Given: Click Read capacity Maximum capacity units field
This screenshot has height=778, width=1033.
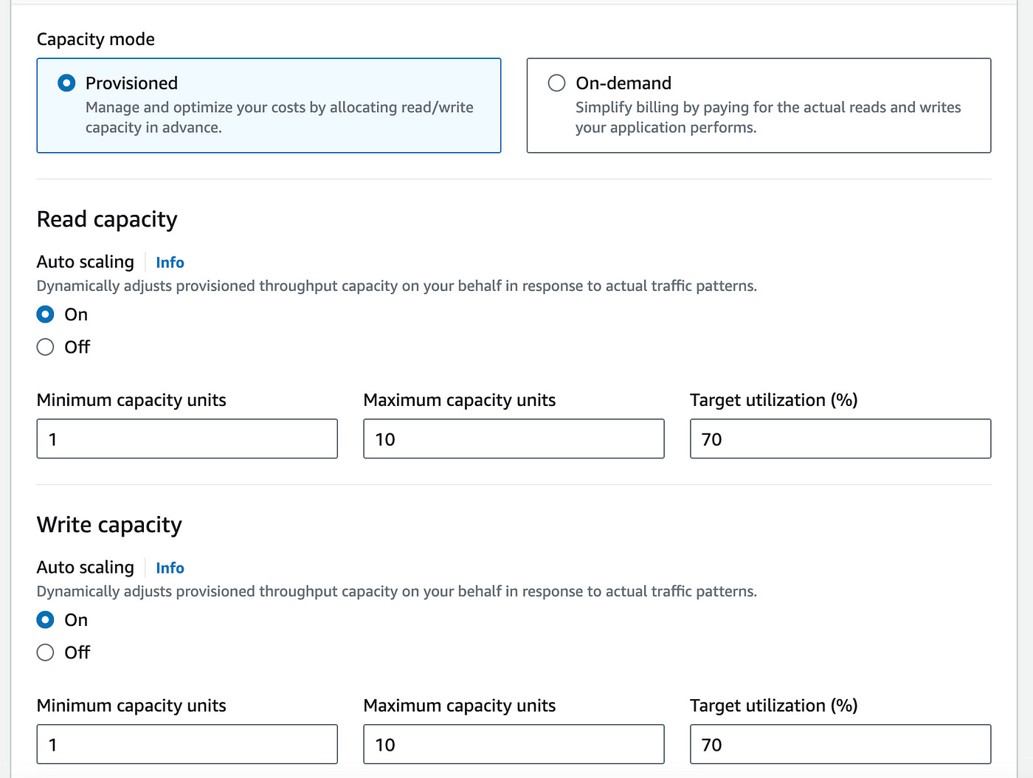Looking at the screenshot, I should coord(514,439).
